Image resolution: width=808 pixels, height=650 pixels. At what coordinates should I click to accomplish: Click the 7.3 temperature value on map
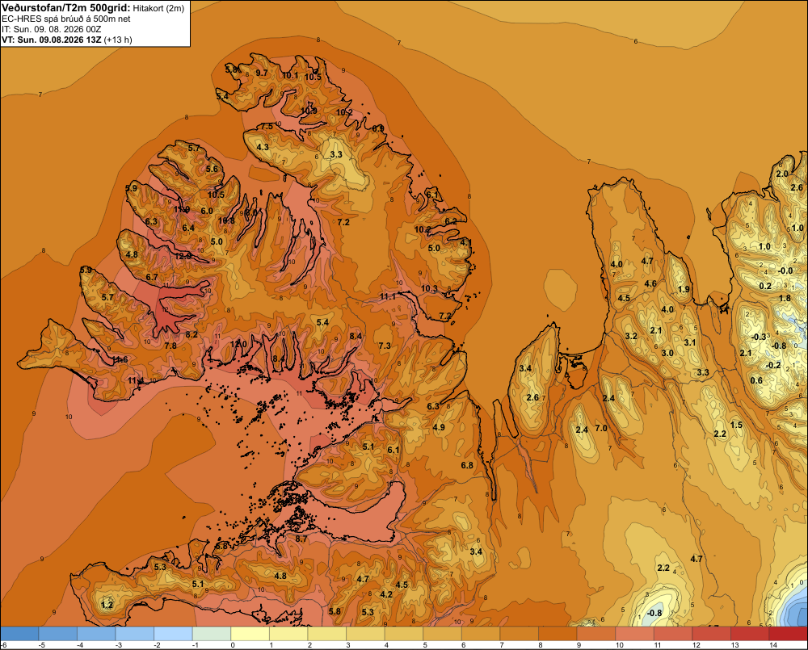(385, 346)
